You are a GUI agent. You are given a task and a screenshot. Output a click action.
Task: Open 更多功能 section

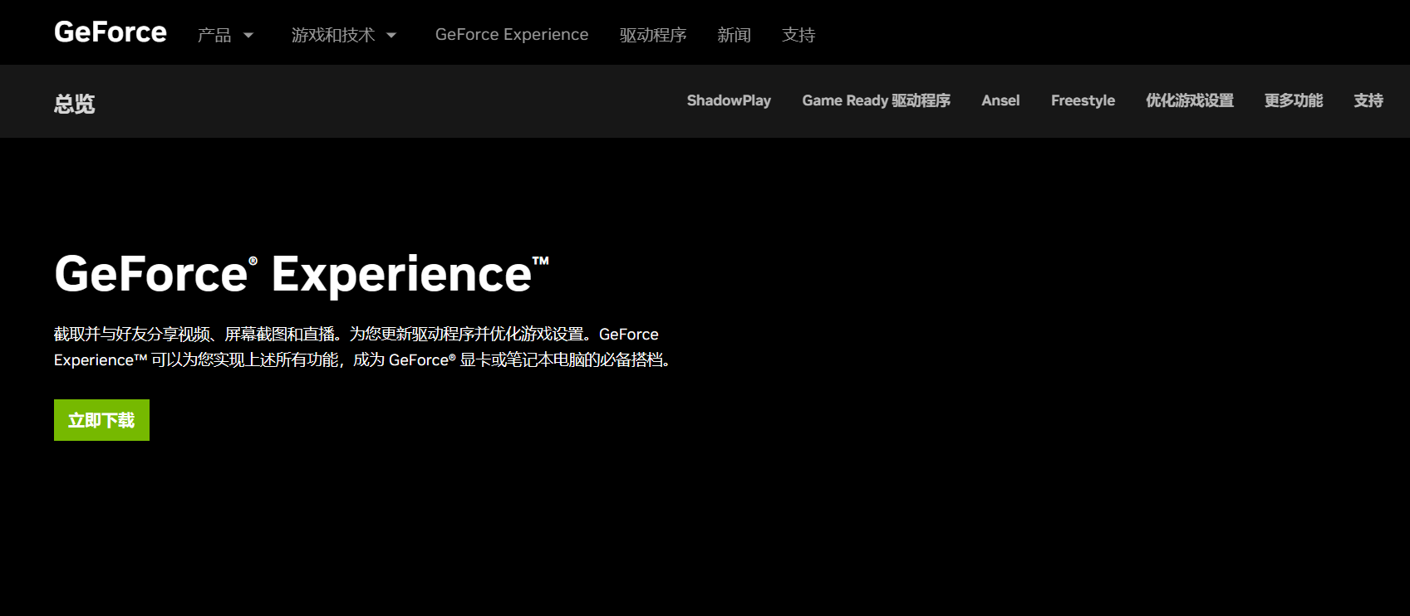tap(1294, 100)
